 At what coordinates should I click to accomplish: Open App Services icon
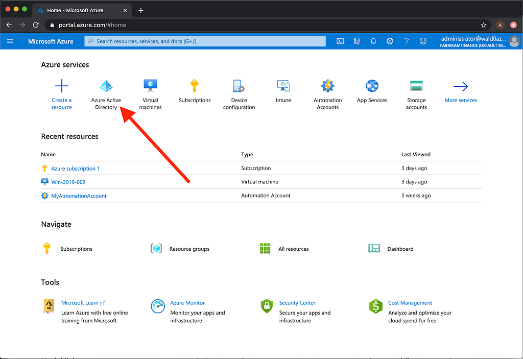click(x=372, y=86)
